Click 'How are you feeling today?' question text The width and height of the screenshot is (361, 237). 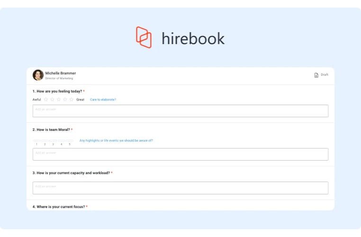59,91
